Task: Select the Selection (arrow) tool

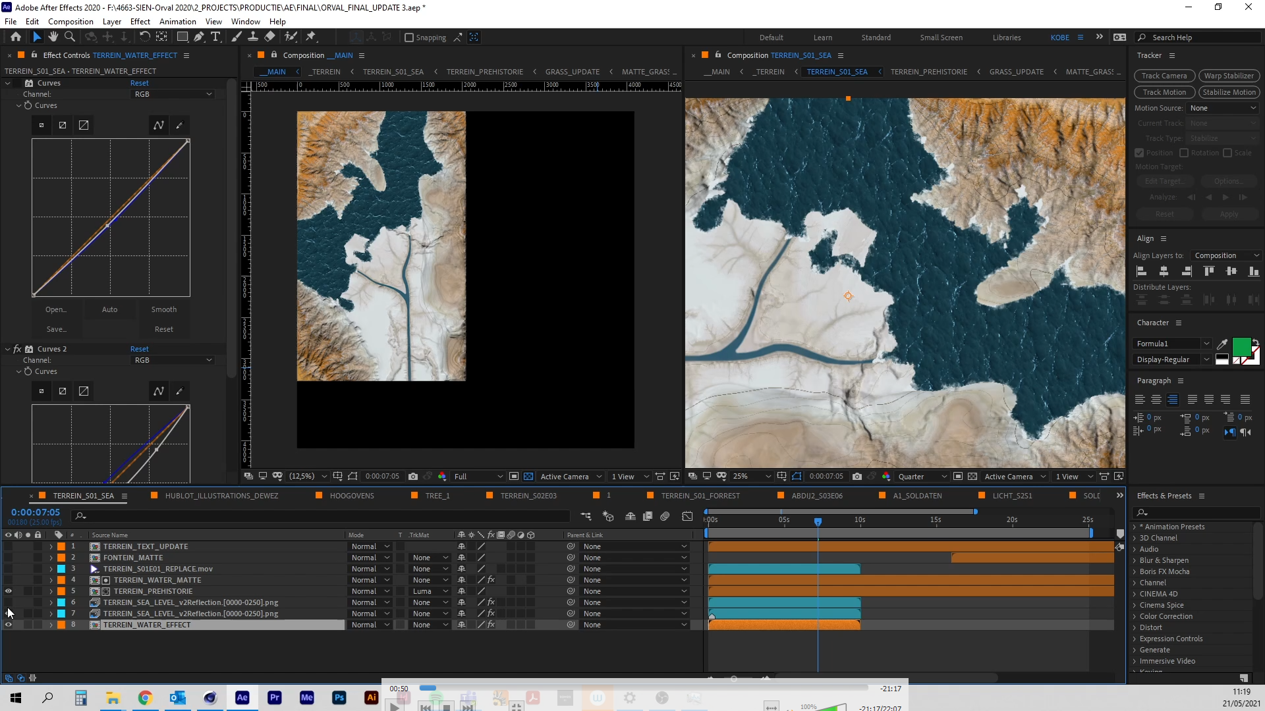Action: click(37, 37)
